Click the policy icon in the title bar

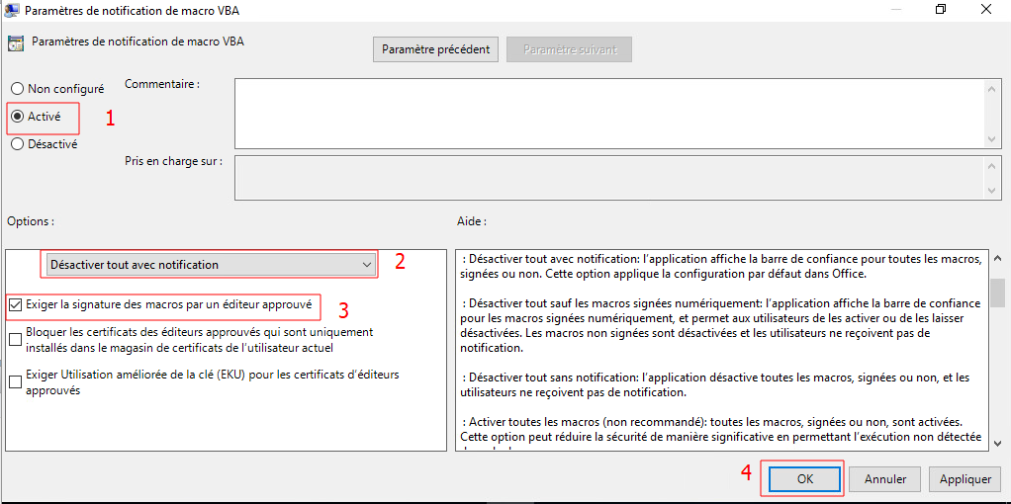11,10
